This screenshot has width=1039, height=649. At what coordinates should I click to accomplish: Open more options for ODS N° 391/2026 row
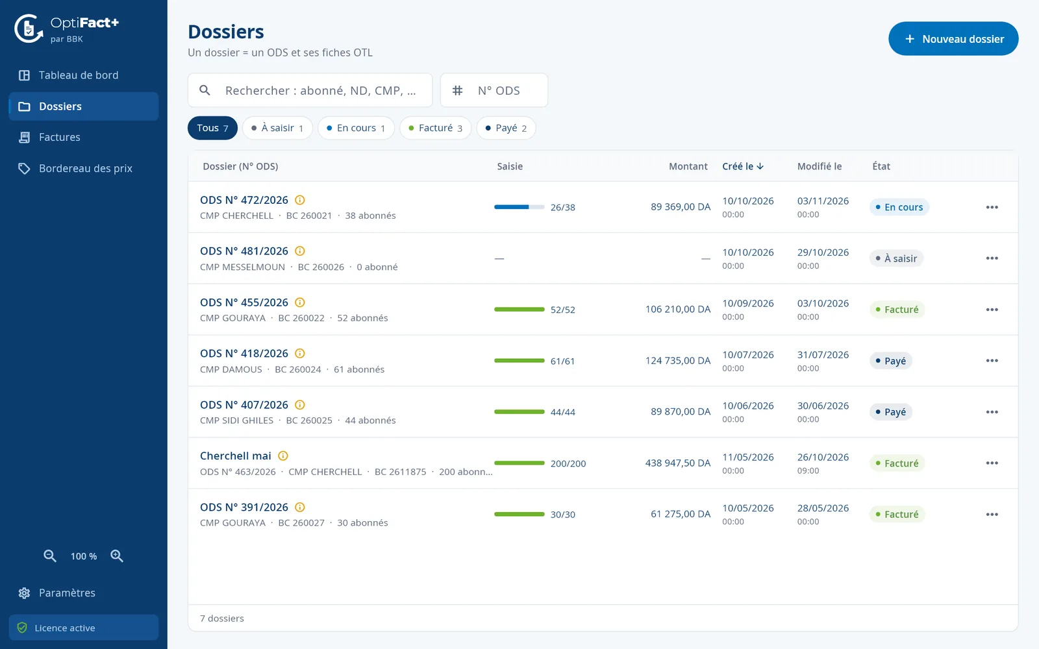pos(992,515)
